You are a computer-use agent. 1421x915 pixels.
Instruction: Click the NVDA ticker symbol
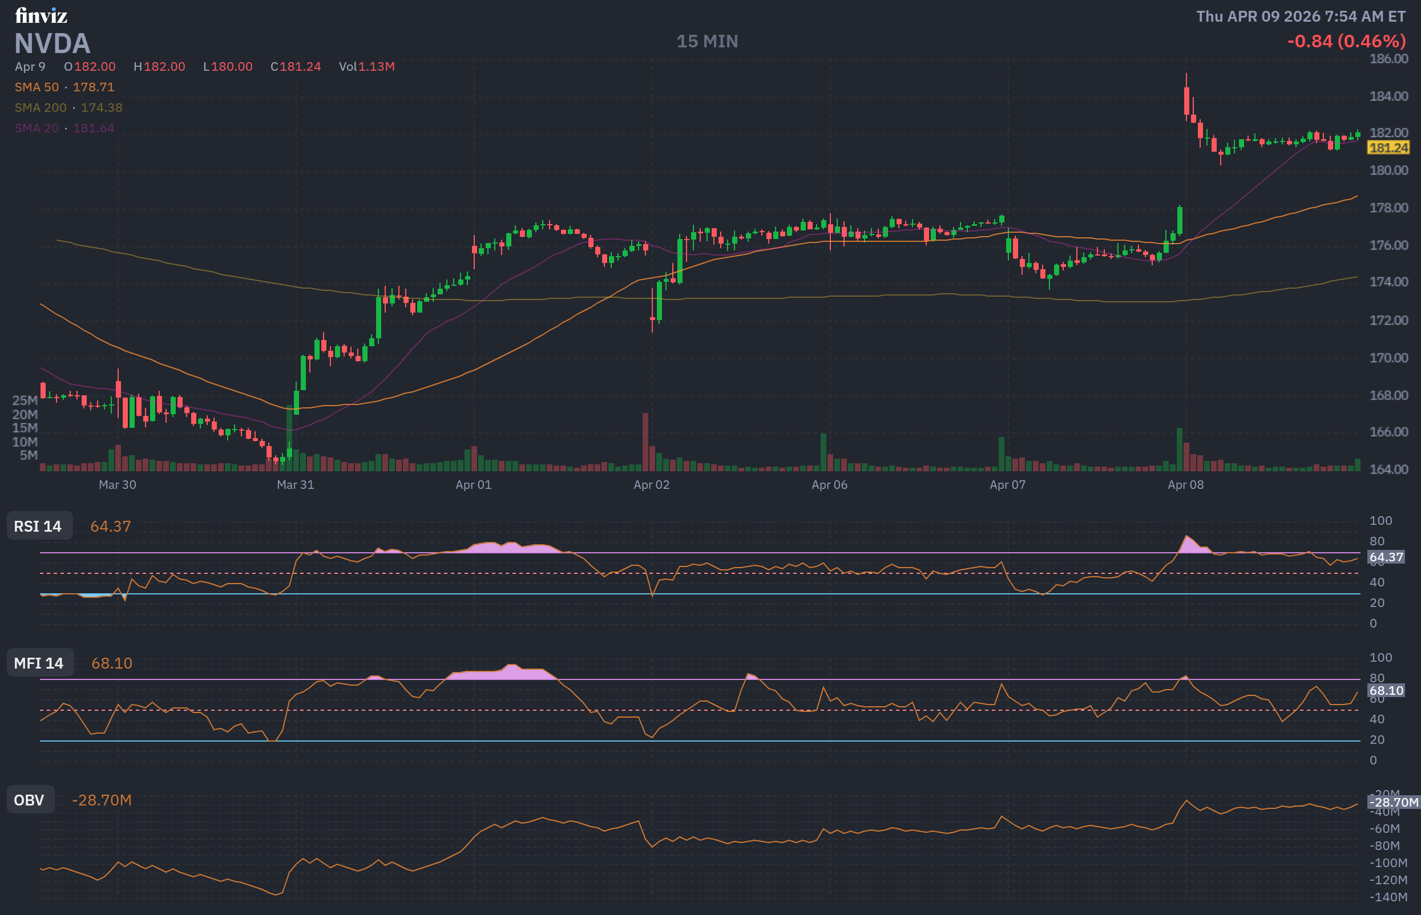coord(53,43)
